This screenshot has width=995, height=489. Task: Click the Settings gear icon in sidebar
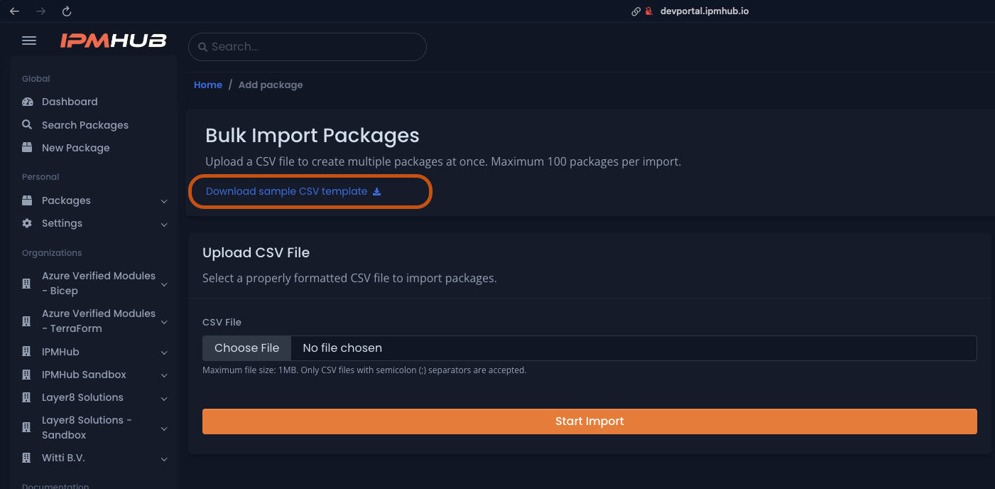point(27,222)
